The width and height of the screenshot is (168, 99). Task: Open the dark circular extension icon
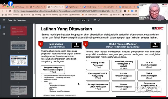[125, 11]
